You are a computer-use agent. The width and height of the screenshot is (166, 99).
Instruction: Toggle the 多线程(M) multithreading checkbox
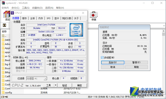point(102,58)
